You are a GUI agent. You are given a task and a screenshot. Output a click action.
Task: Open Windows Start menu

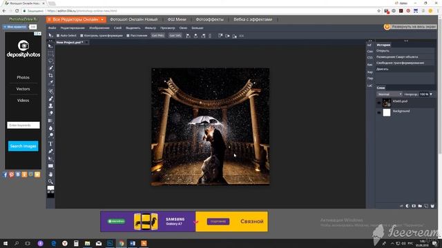(6, 243)
